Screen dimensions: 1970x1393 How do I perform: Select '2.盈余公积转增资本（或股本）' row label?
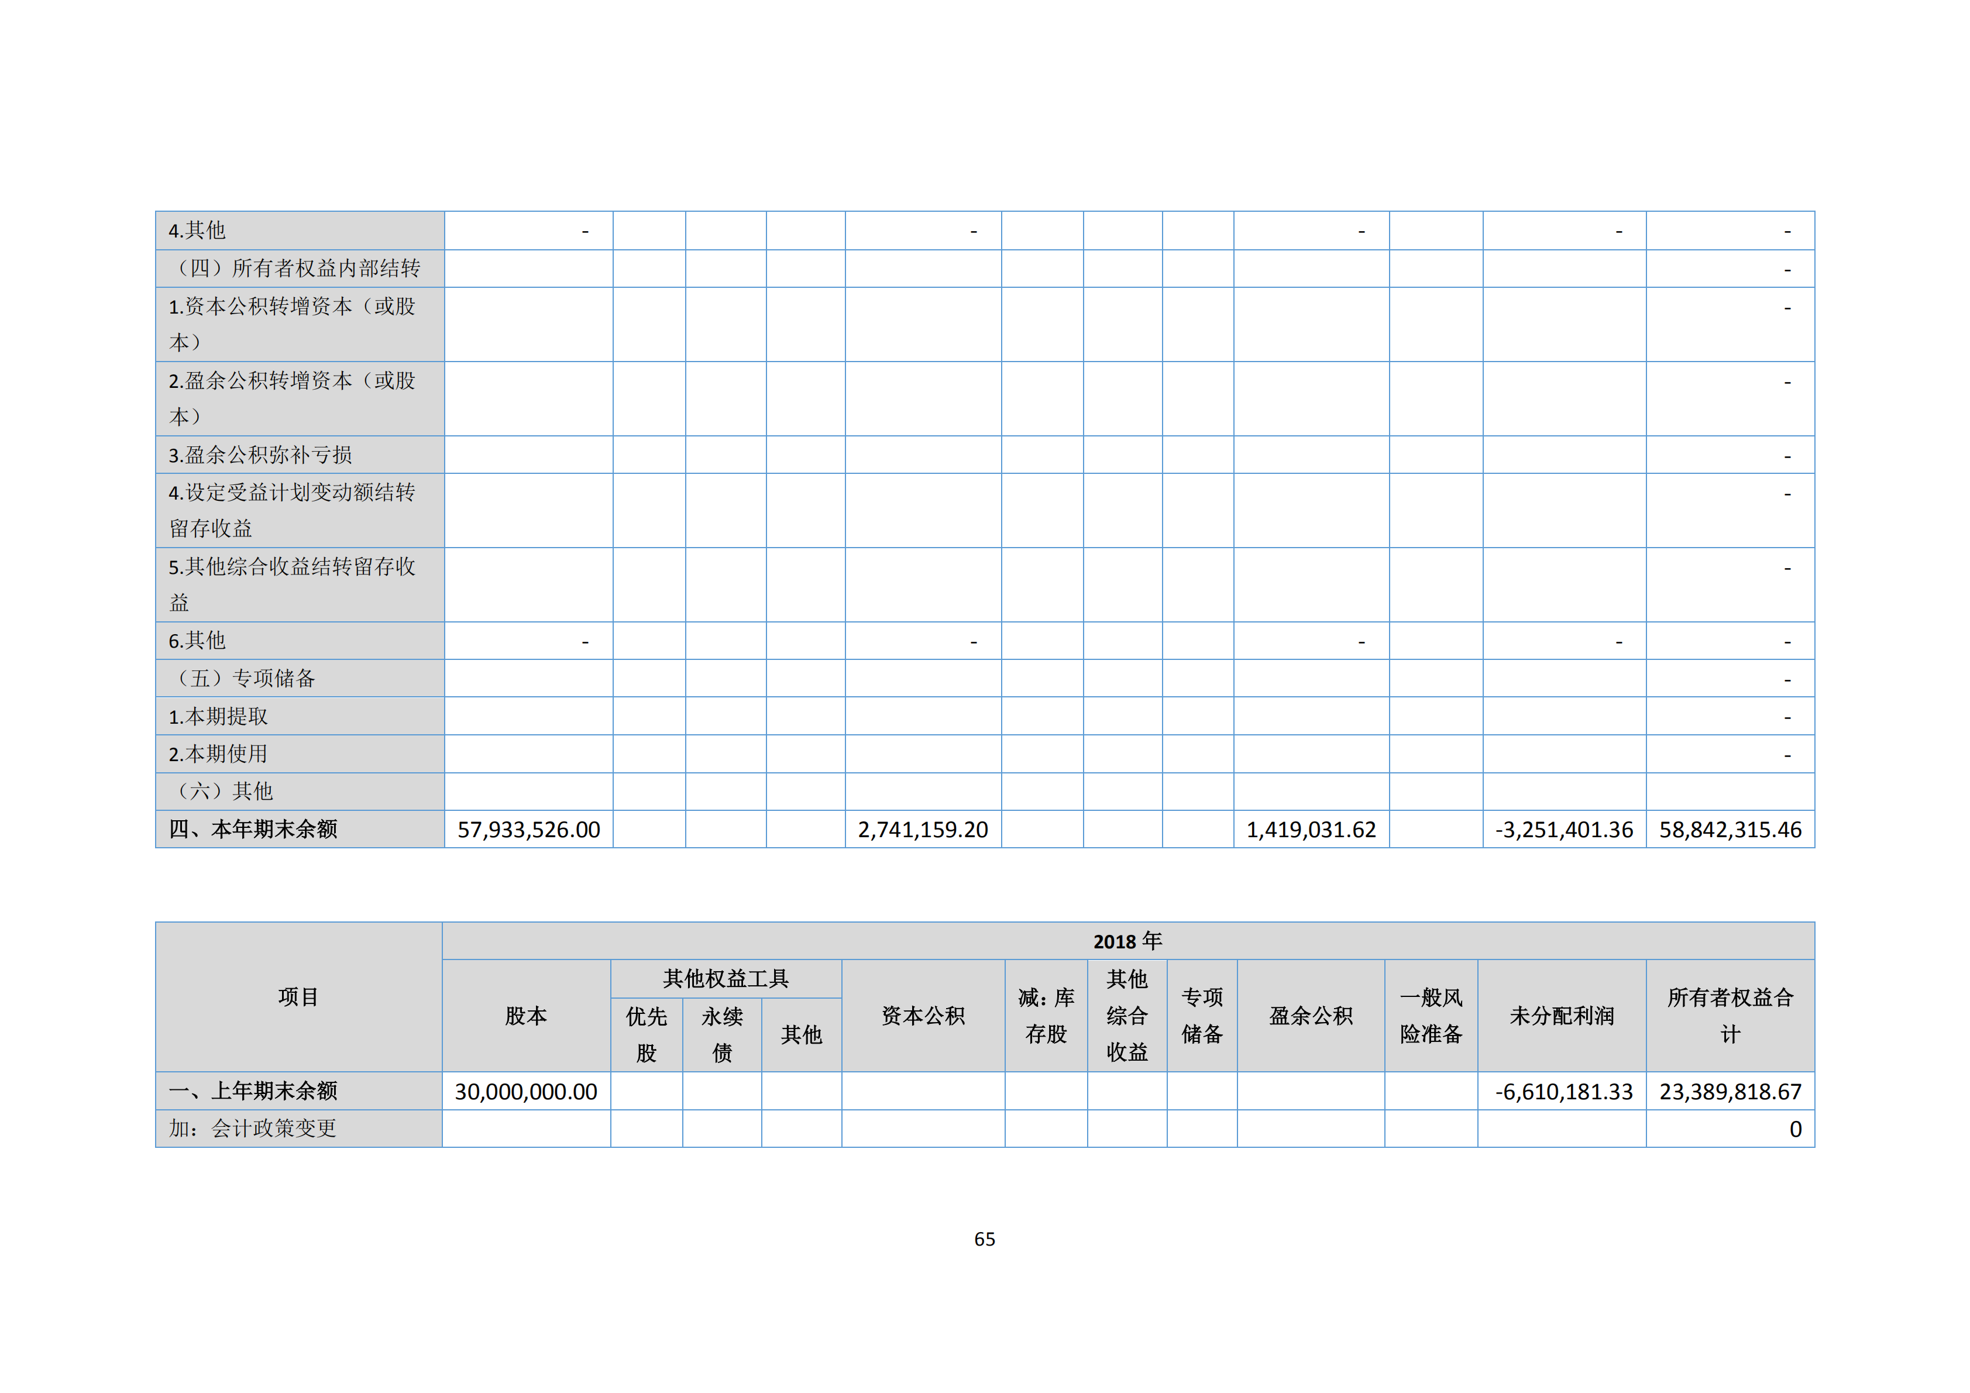tap(292, 399)
